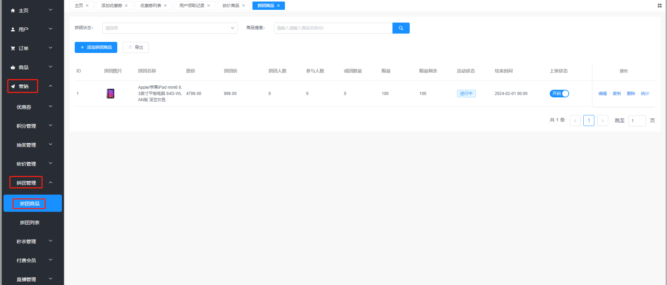Open the 拼团状态 dropdown selector
This screenshot has width=667, height=285.
point(170,28)
